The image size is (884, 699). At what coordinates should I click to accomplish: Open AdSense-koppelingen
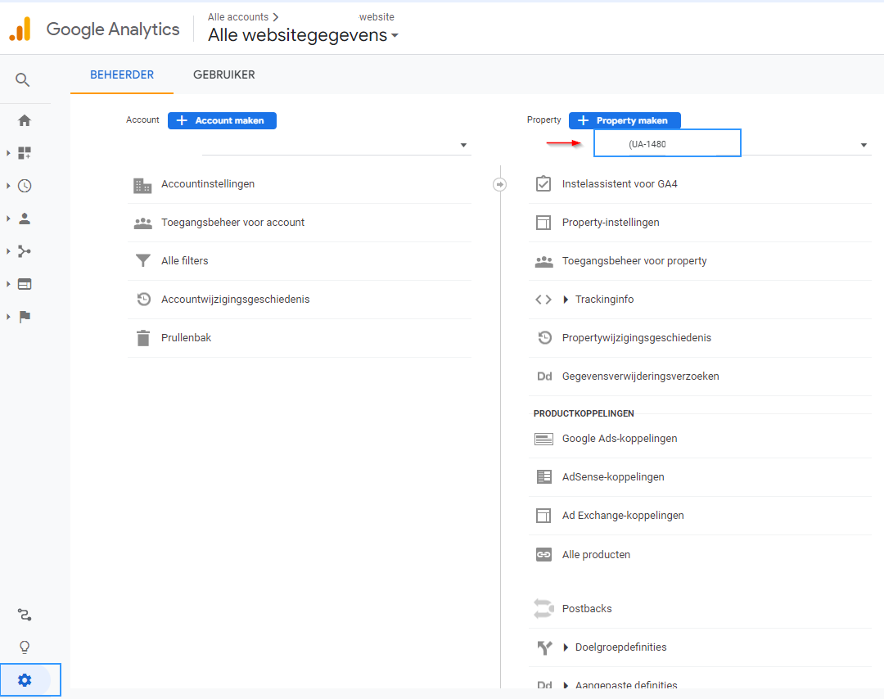(700, 477)
